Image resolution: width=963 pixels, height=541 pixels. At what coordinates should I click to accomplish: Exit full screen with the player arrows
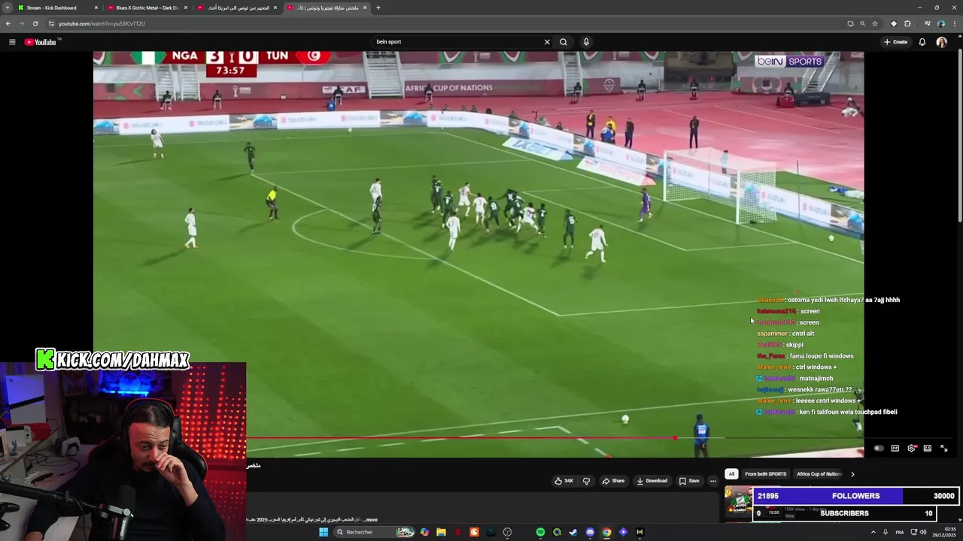[944, 449]
